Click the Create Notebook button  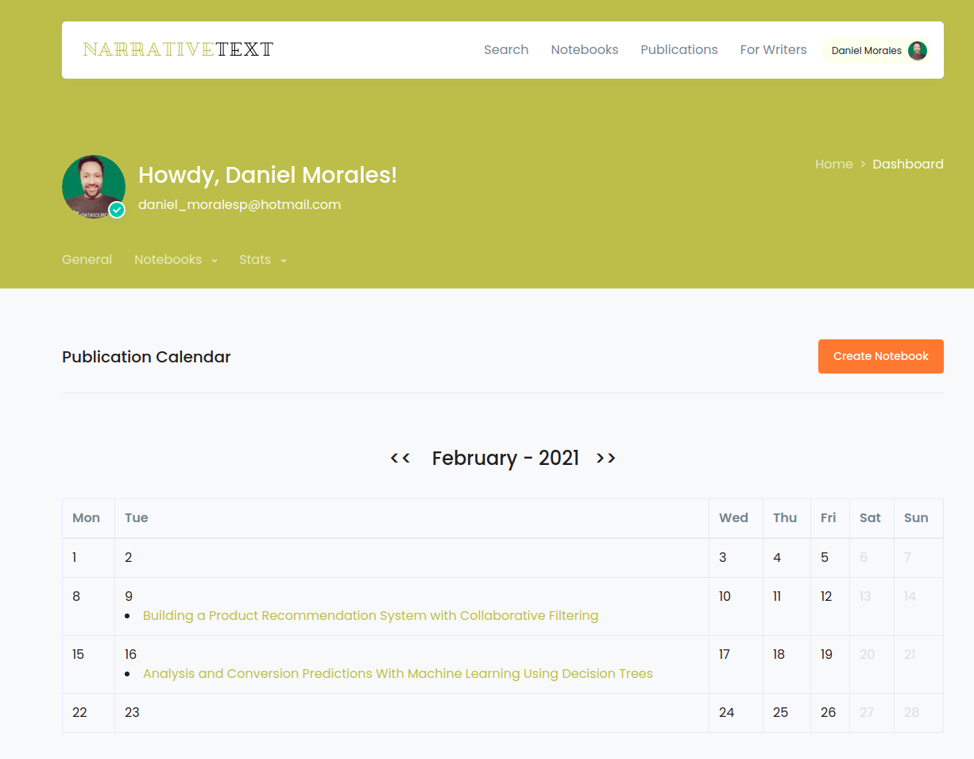pyautogui.click(x=880, y=356)
